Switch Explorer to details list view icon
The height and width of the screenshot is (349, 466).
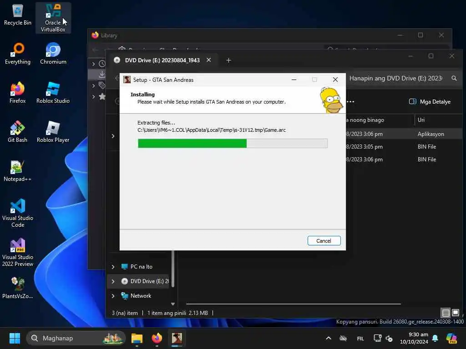[446, 313]
